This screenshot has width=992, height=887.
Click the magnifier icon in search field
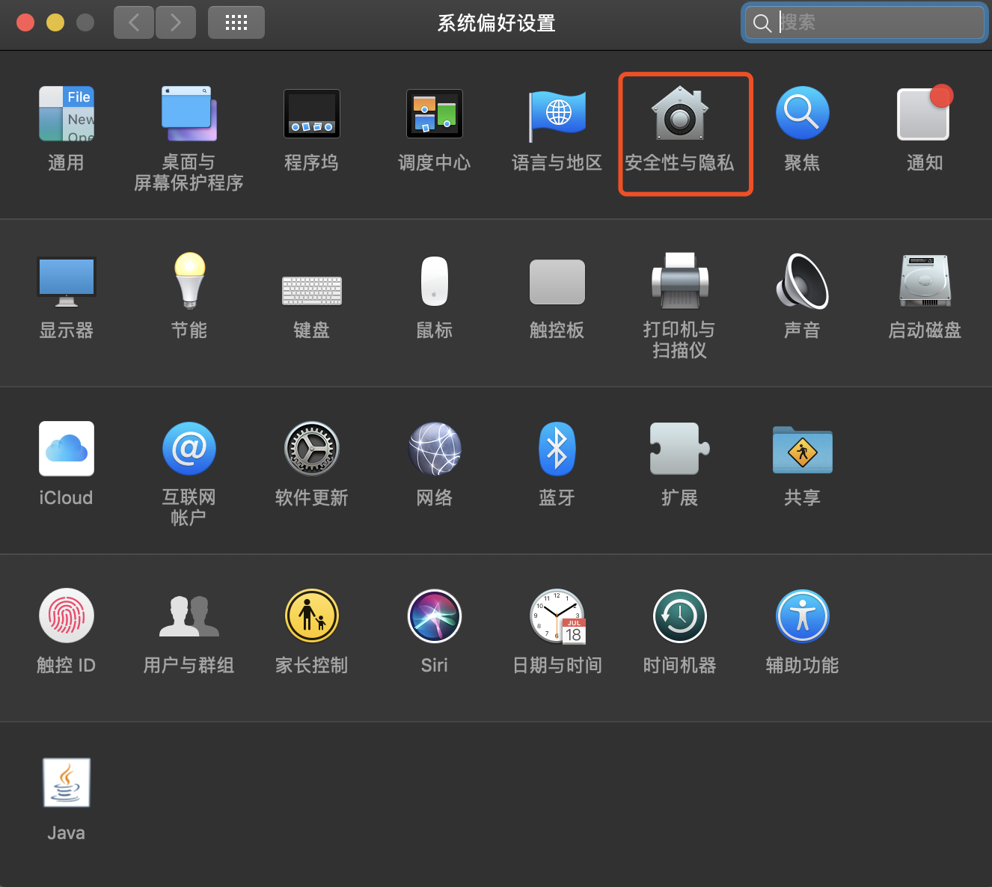(762, 23)
